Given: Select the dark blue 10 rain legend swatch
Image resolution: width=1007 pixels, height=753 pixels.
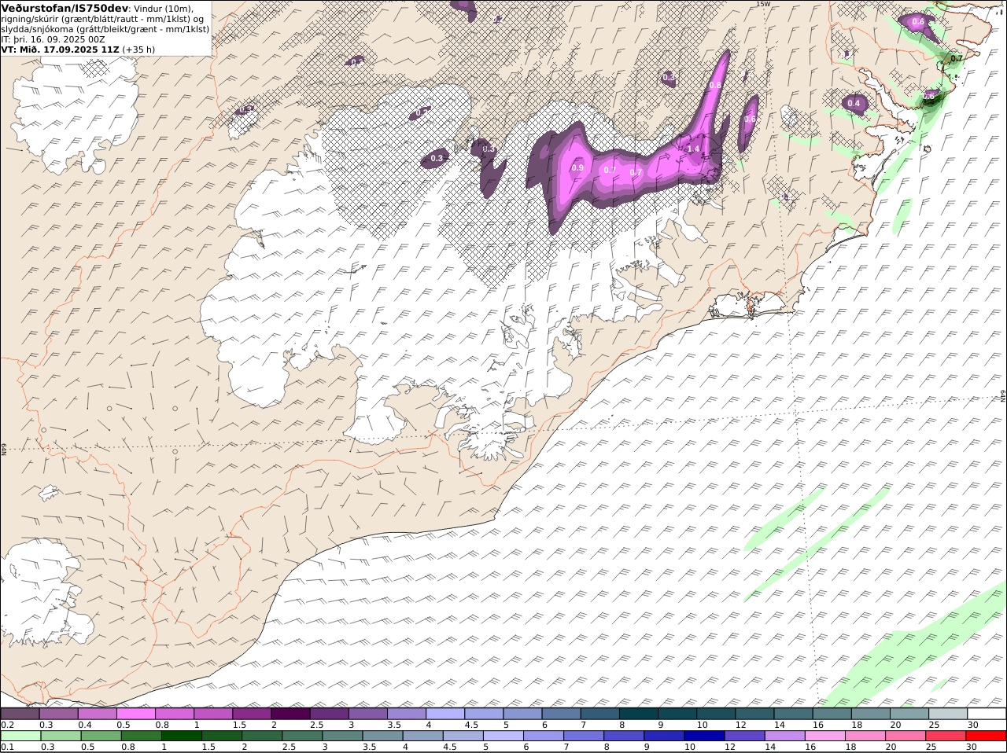Looking at the screenshot, I should click(704, 736).
